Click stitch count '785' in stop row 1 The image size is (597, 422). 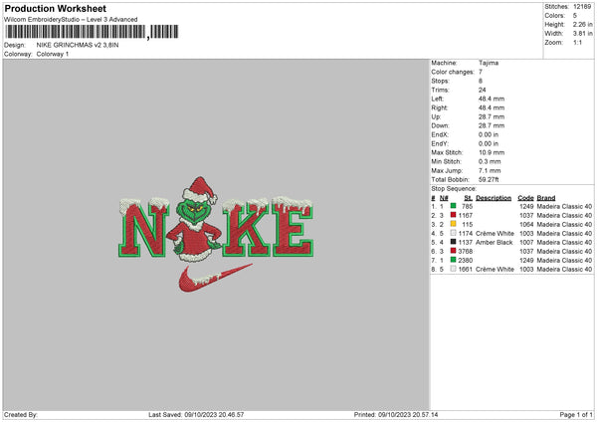(468, 206)
